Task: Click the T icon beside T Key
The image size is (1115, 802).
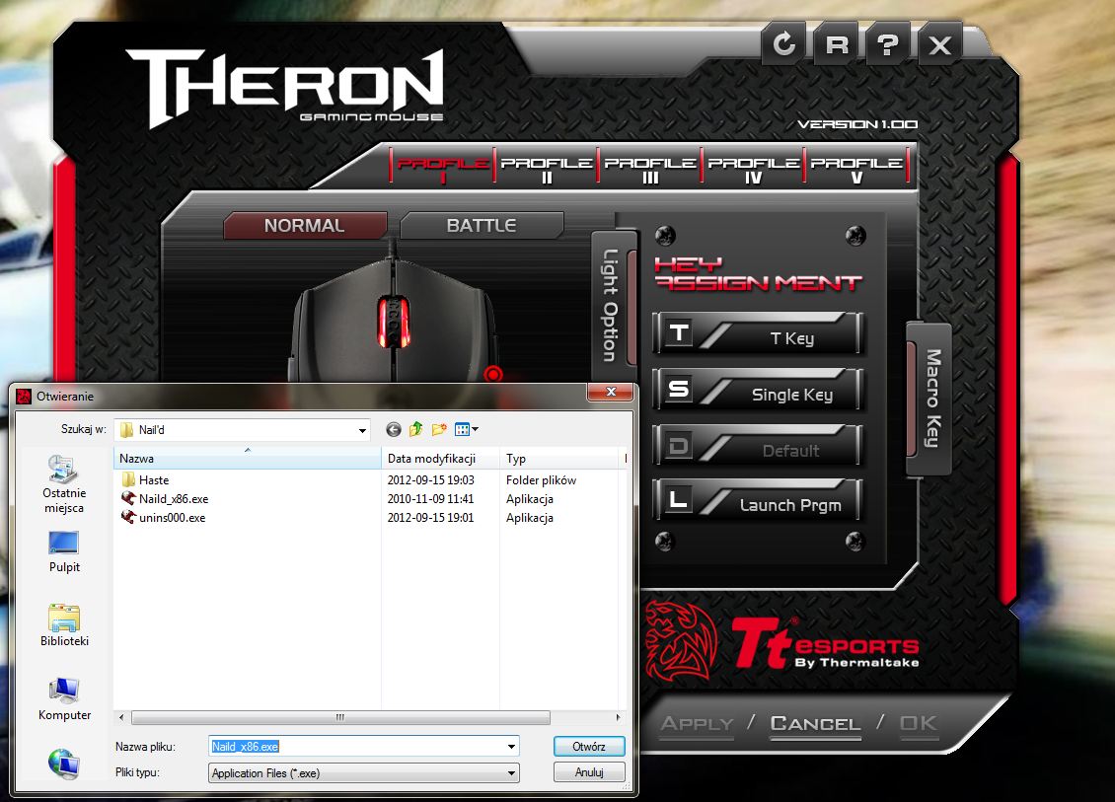Action: tap(679, 332)
